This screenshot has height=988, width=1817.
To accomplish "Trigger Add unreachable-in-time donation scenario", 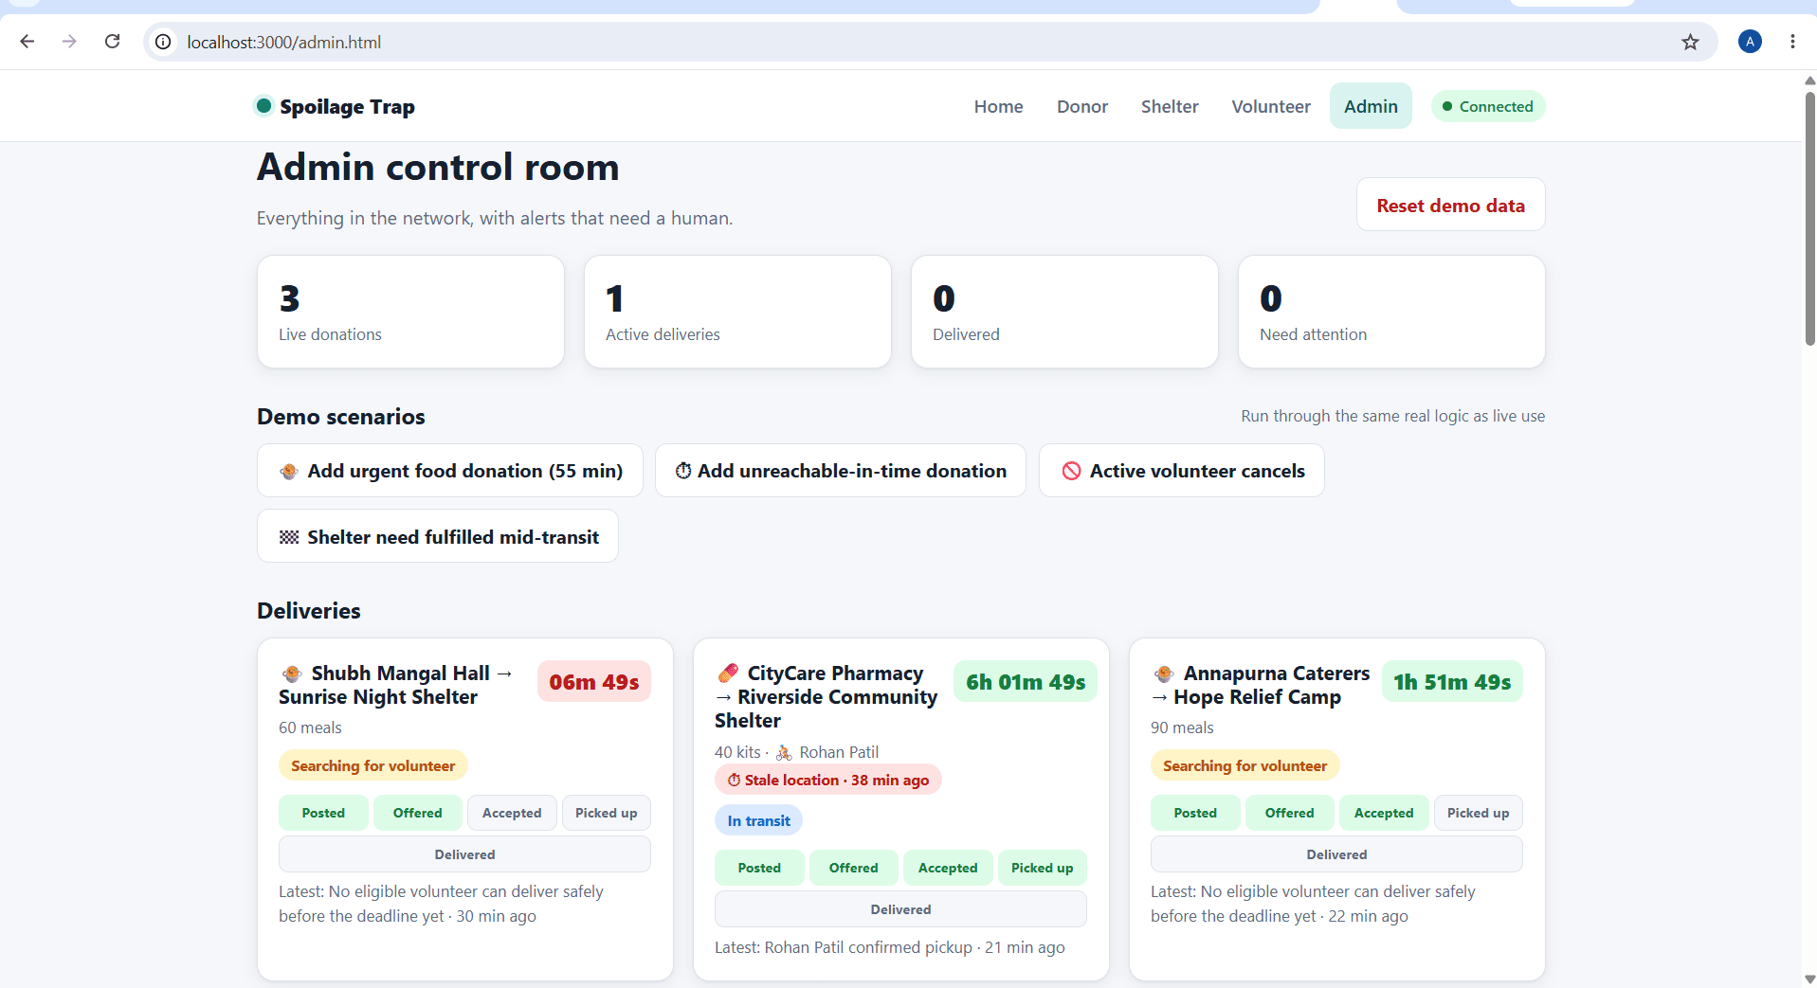I will [841, 471].
